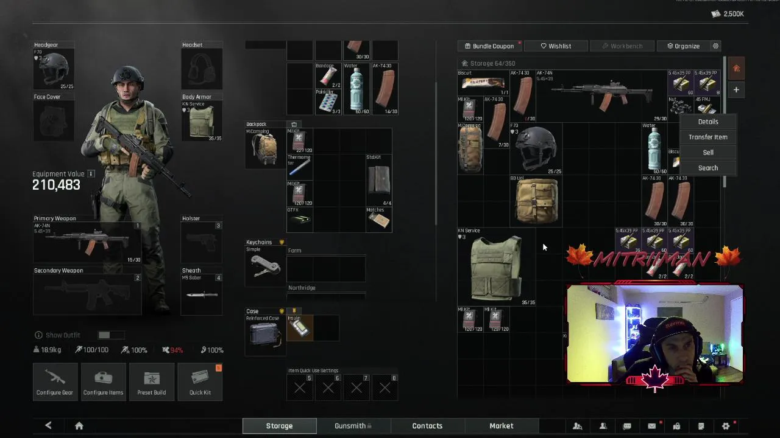
Task: Select the StdKit item in backpack
Action: point(378,180)
